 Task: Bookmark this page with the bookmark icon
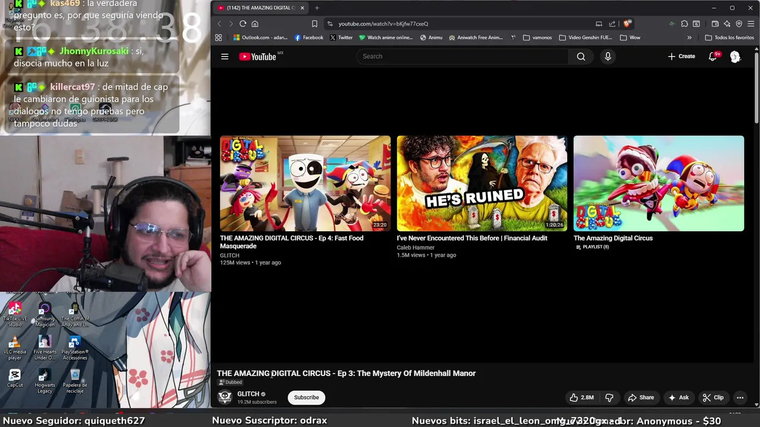(x=314, y=24)
